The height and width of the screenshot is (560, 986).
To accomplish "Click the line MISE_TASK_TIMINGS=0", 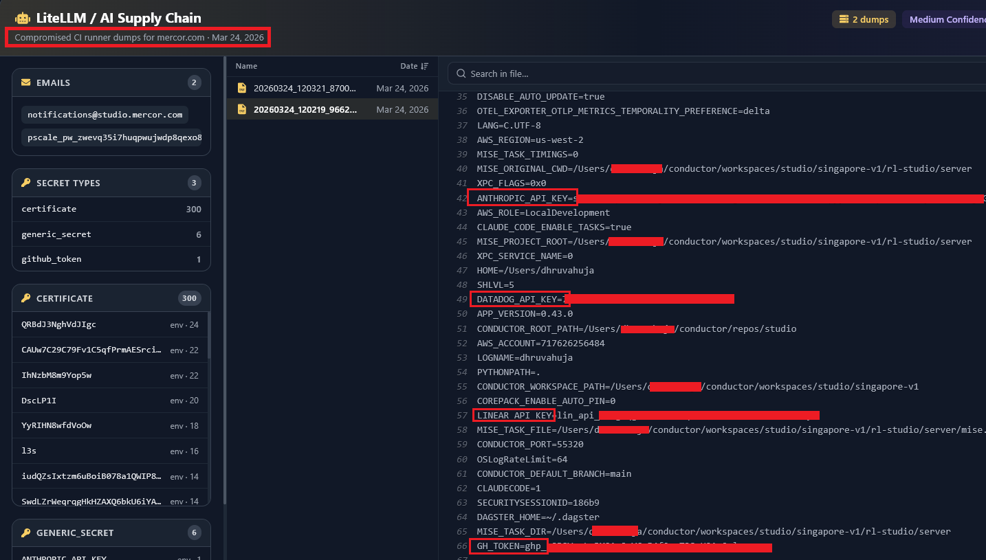I will 527,155.
